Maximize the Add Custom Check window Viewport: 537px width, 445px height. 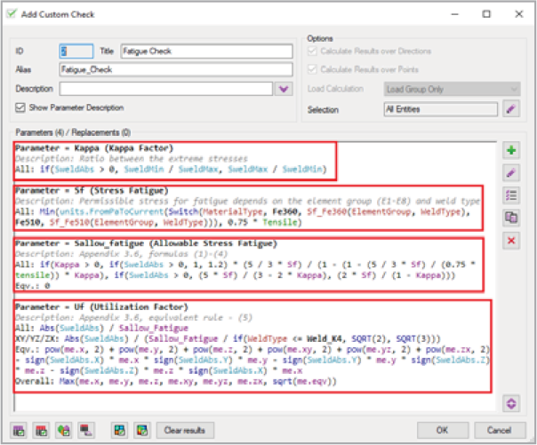486,14
